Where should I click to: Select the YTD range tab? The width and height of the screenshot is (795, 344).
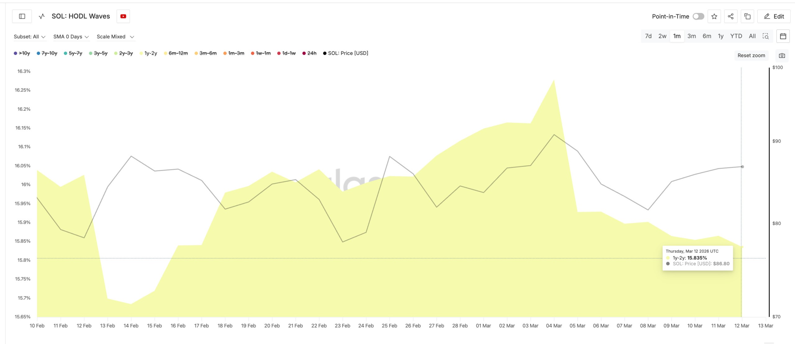point(735,36)
